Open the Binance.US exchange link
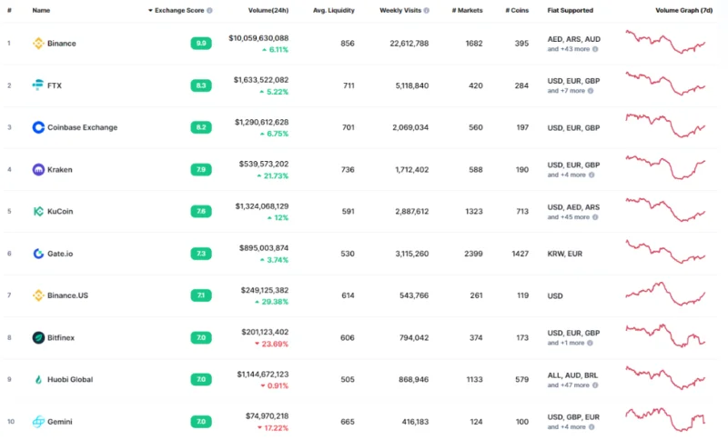The height and width of the screenshot is (440, 728). (67, 295)
